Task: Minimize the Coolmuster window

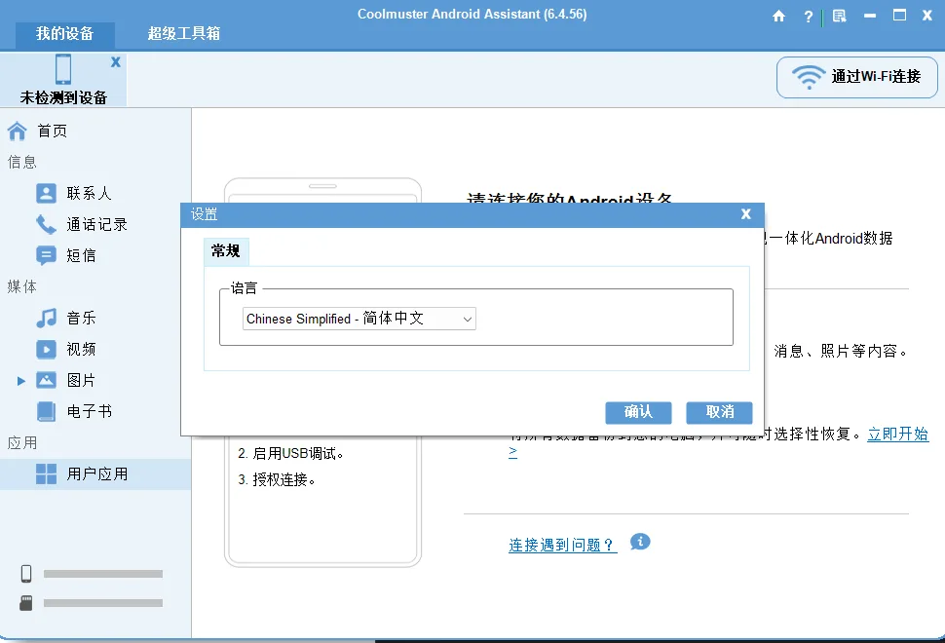Action: [870, 17]
